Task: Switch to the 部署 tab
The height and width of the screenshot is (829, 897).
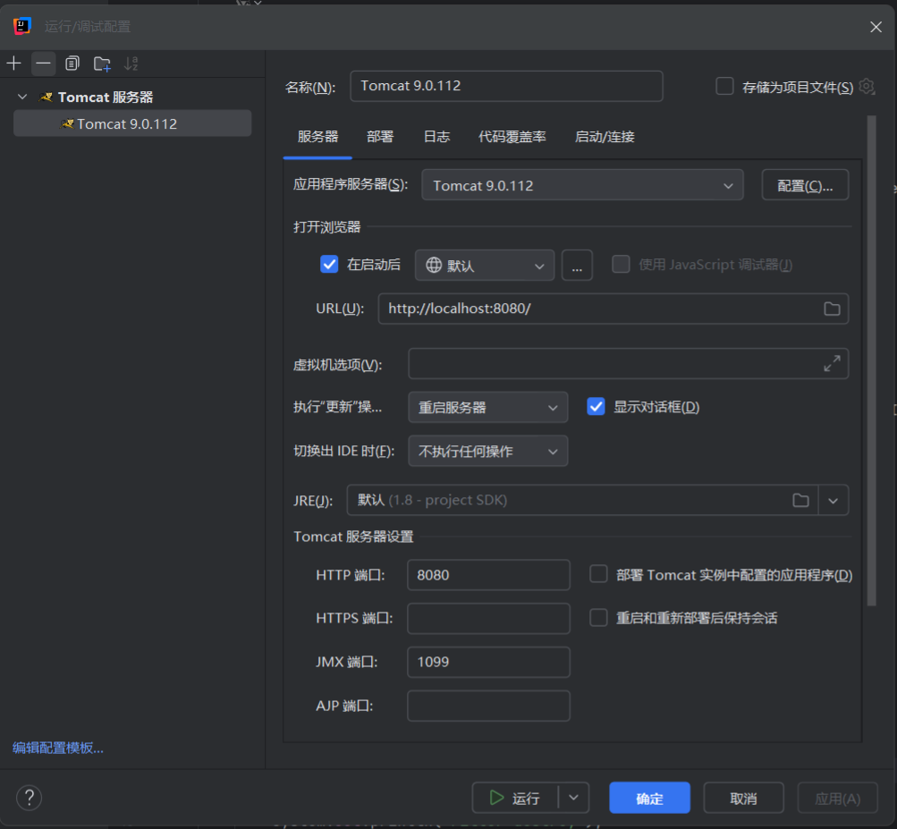Action: tap(380, 137)
